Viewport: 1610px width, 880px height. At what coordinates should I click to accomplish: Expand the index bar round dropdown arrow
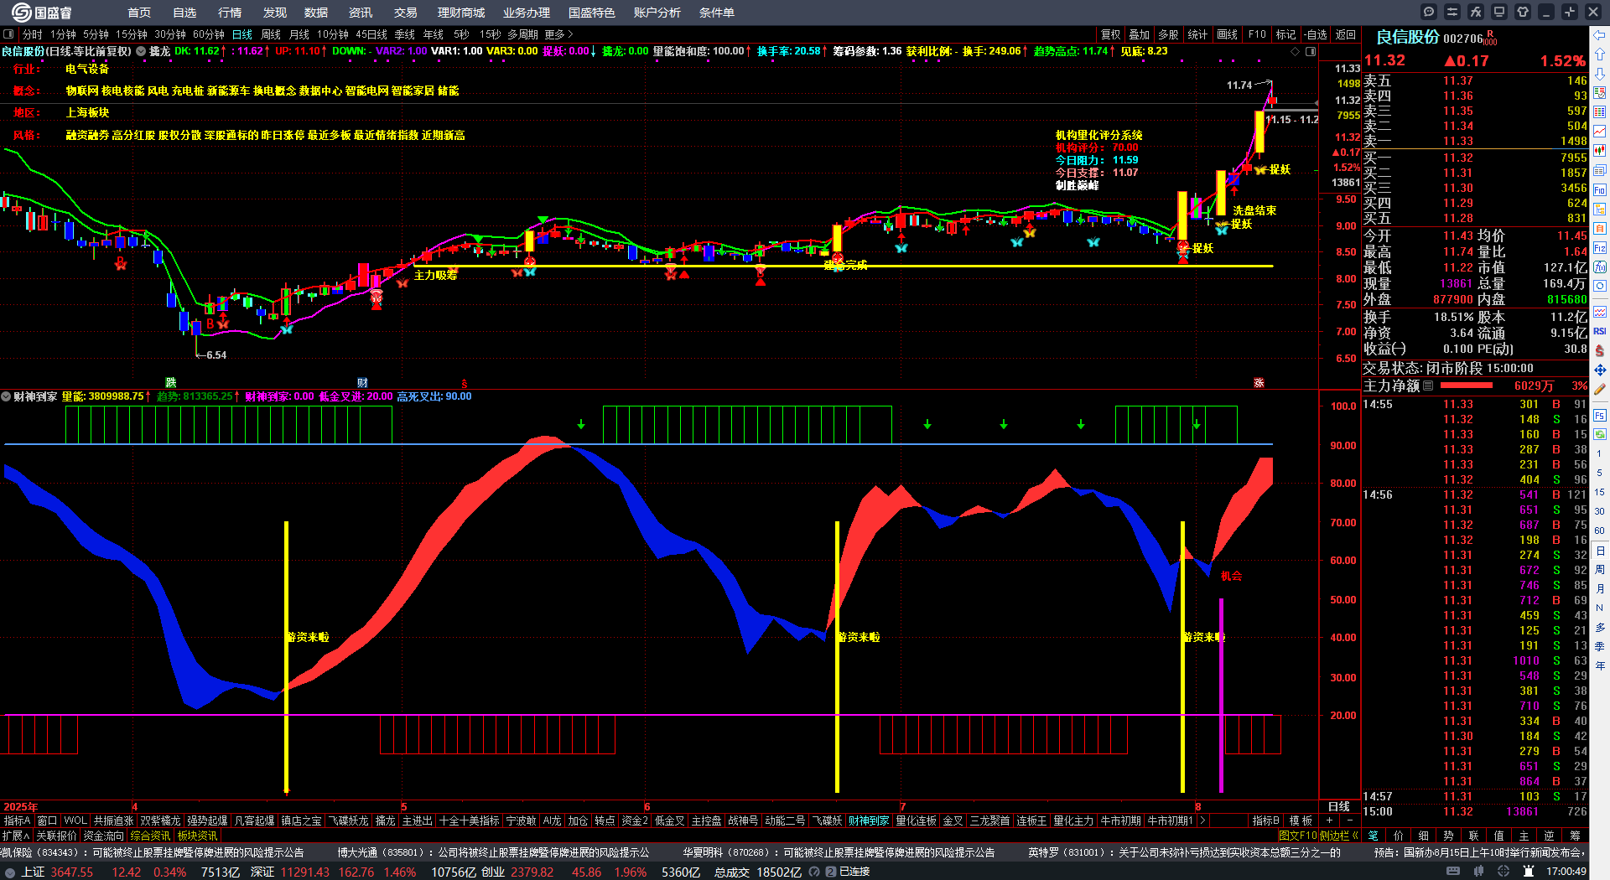tap(10, 872)
